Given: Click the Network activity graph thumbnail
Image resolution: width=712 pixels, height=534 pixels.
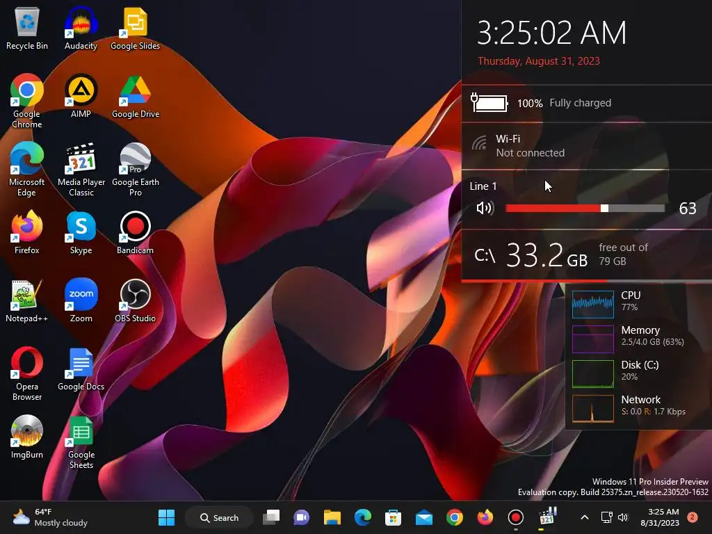Looking at the screenshot, I should [x=593, y=409].
